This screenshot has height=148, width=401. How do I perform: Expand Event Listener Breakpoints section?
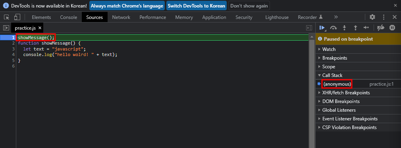click(x=358, y=119)
